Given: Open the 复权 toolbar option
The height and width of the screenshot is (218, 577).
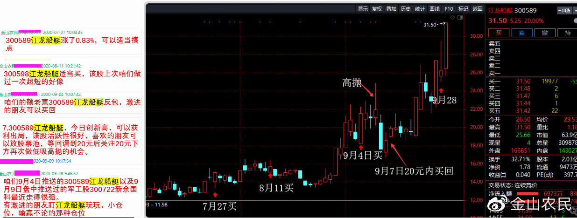Looking at the screenshot, I should 377,8.
